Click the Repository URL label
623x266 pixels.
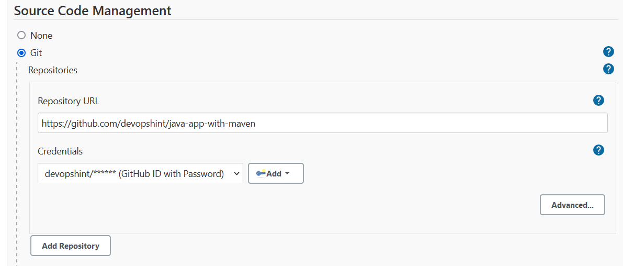pyautogui.click(x=69, y=101)
